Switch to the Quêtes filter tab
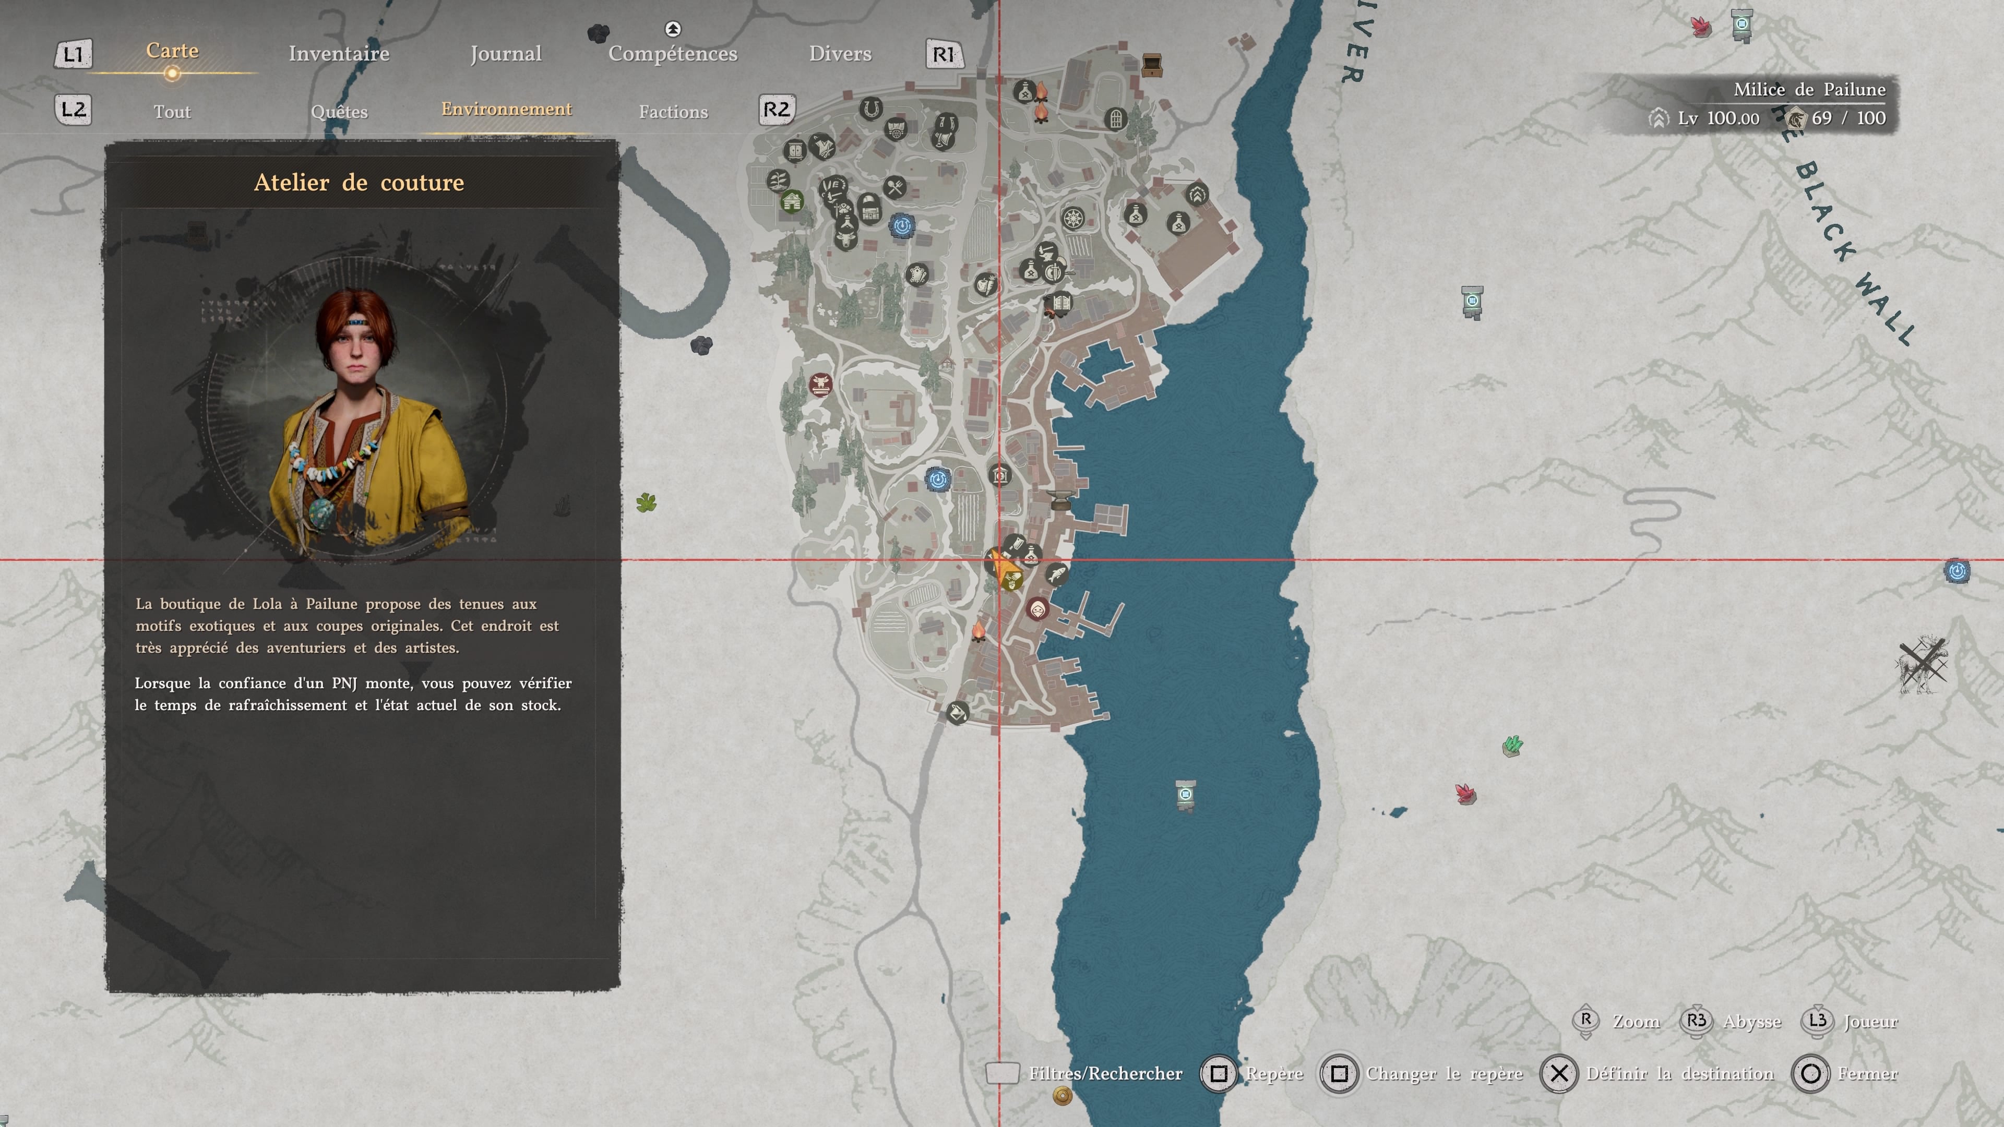 pos(339,112)
